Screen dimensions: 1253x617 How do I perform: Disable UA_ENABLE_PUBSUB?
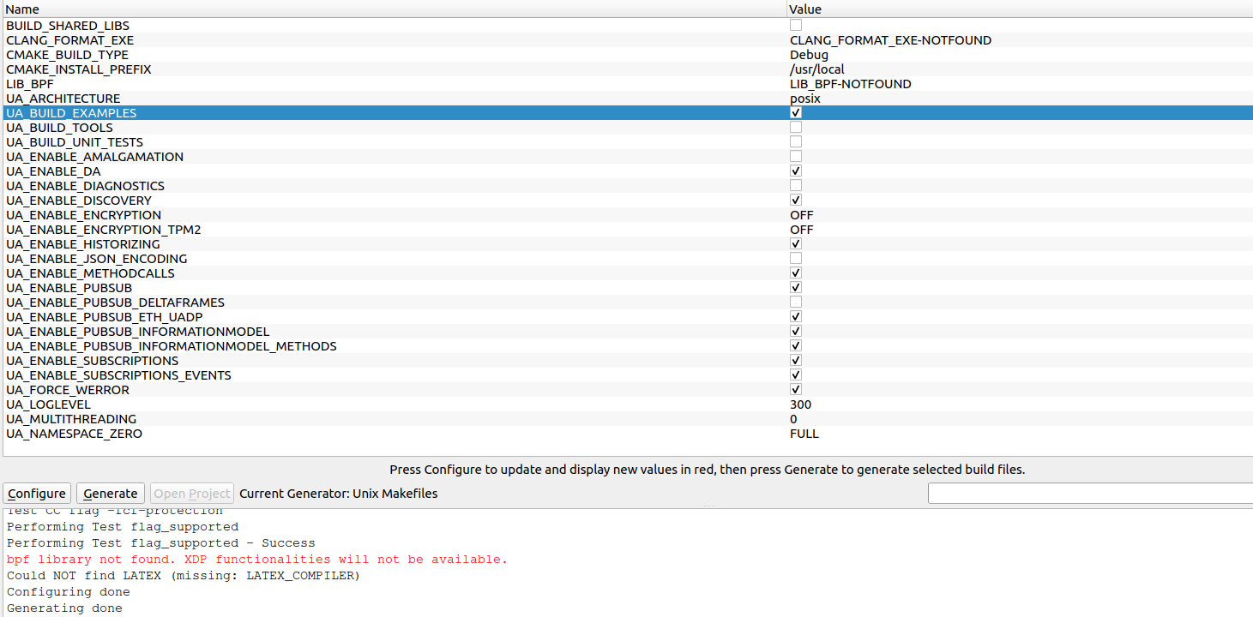tap(795, 286)
